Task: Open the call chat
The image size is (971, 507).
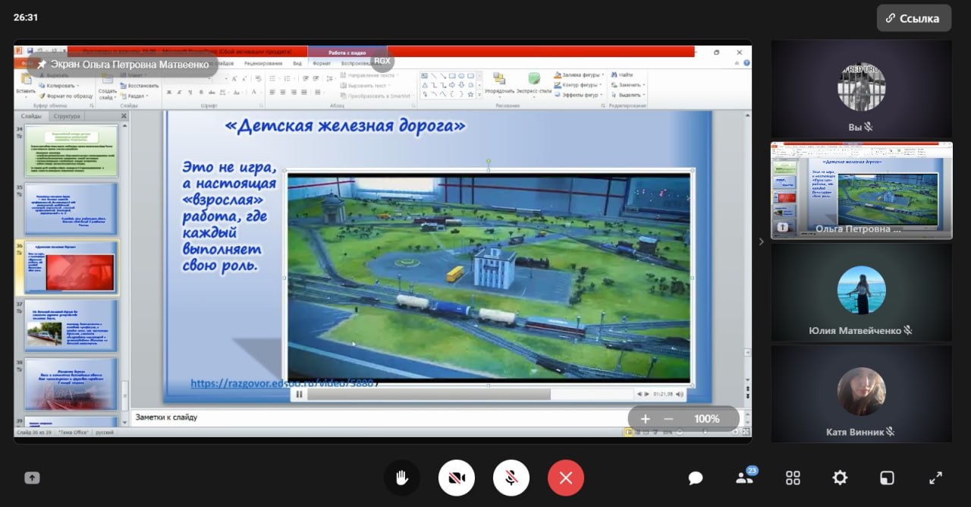Action: pyautogui.click(x=696, y=478)
